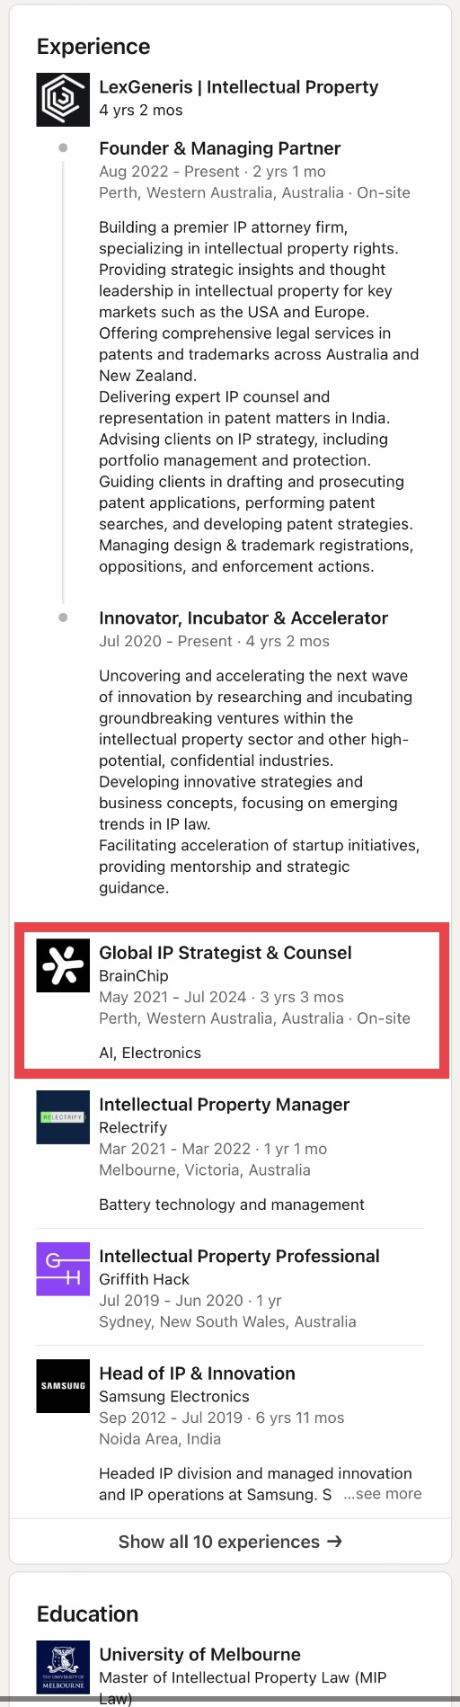Open the University of Melbourne logo

(63, 1667)
